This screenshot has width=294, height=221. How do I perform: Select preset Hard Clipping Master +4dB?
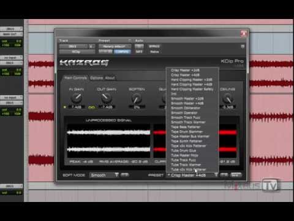coord(192,84)
